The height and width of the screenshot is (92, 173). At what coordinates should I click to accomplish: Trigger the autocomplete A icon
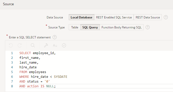click(x=55, y=45)
